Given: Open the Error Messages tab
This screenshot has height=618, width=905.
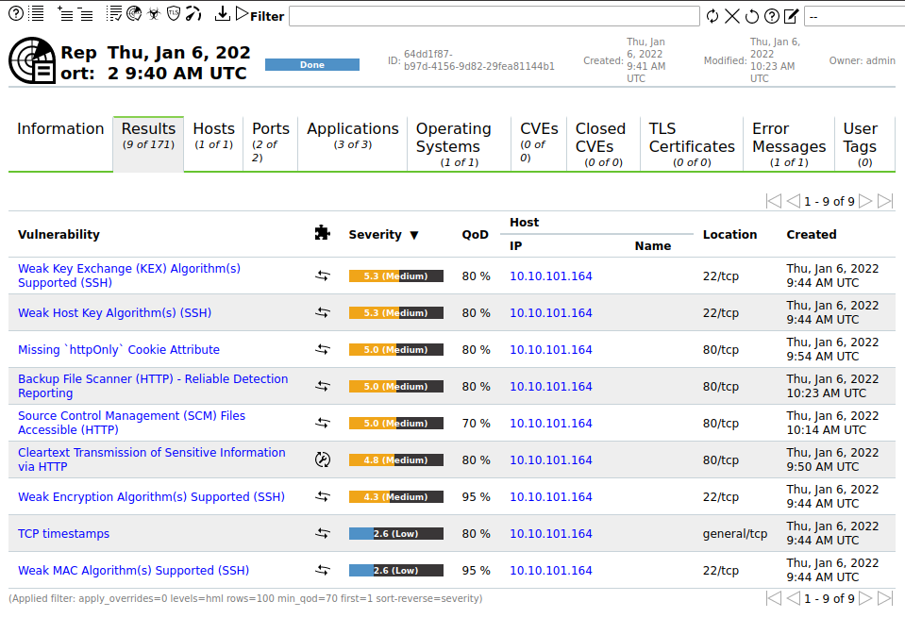Looking at the screenshot, I should [788, 143].
